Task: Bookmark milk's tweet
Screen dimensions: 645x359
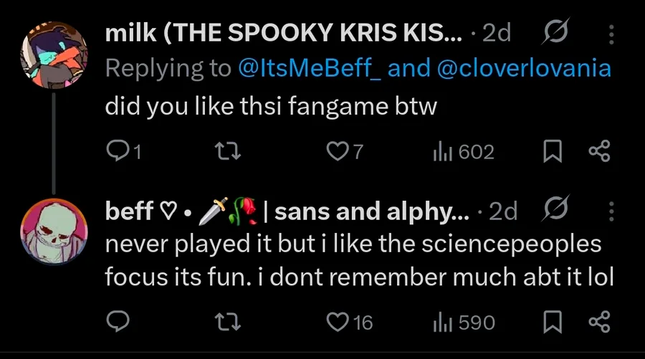Action: pyautogui.click(x=553, y=151)
